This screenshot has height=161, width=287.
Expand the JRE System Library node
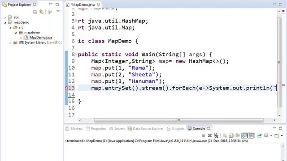10,43
